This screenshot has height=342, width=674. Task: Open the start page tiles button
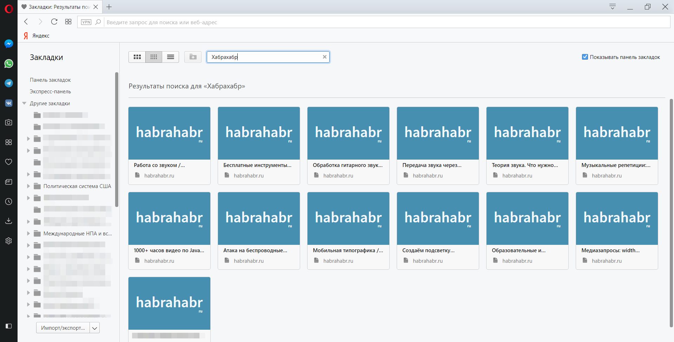pyautogui.click(x=68, y=22)
